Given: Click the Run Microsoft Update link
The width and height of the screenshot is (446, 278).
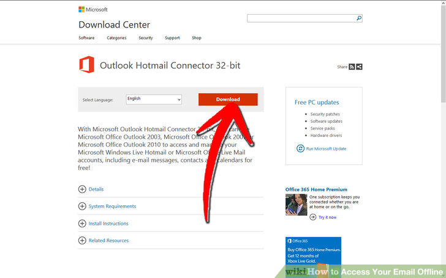Looking at the screenshot, I should click(327, 148).
